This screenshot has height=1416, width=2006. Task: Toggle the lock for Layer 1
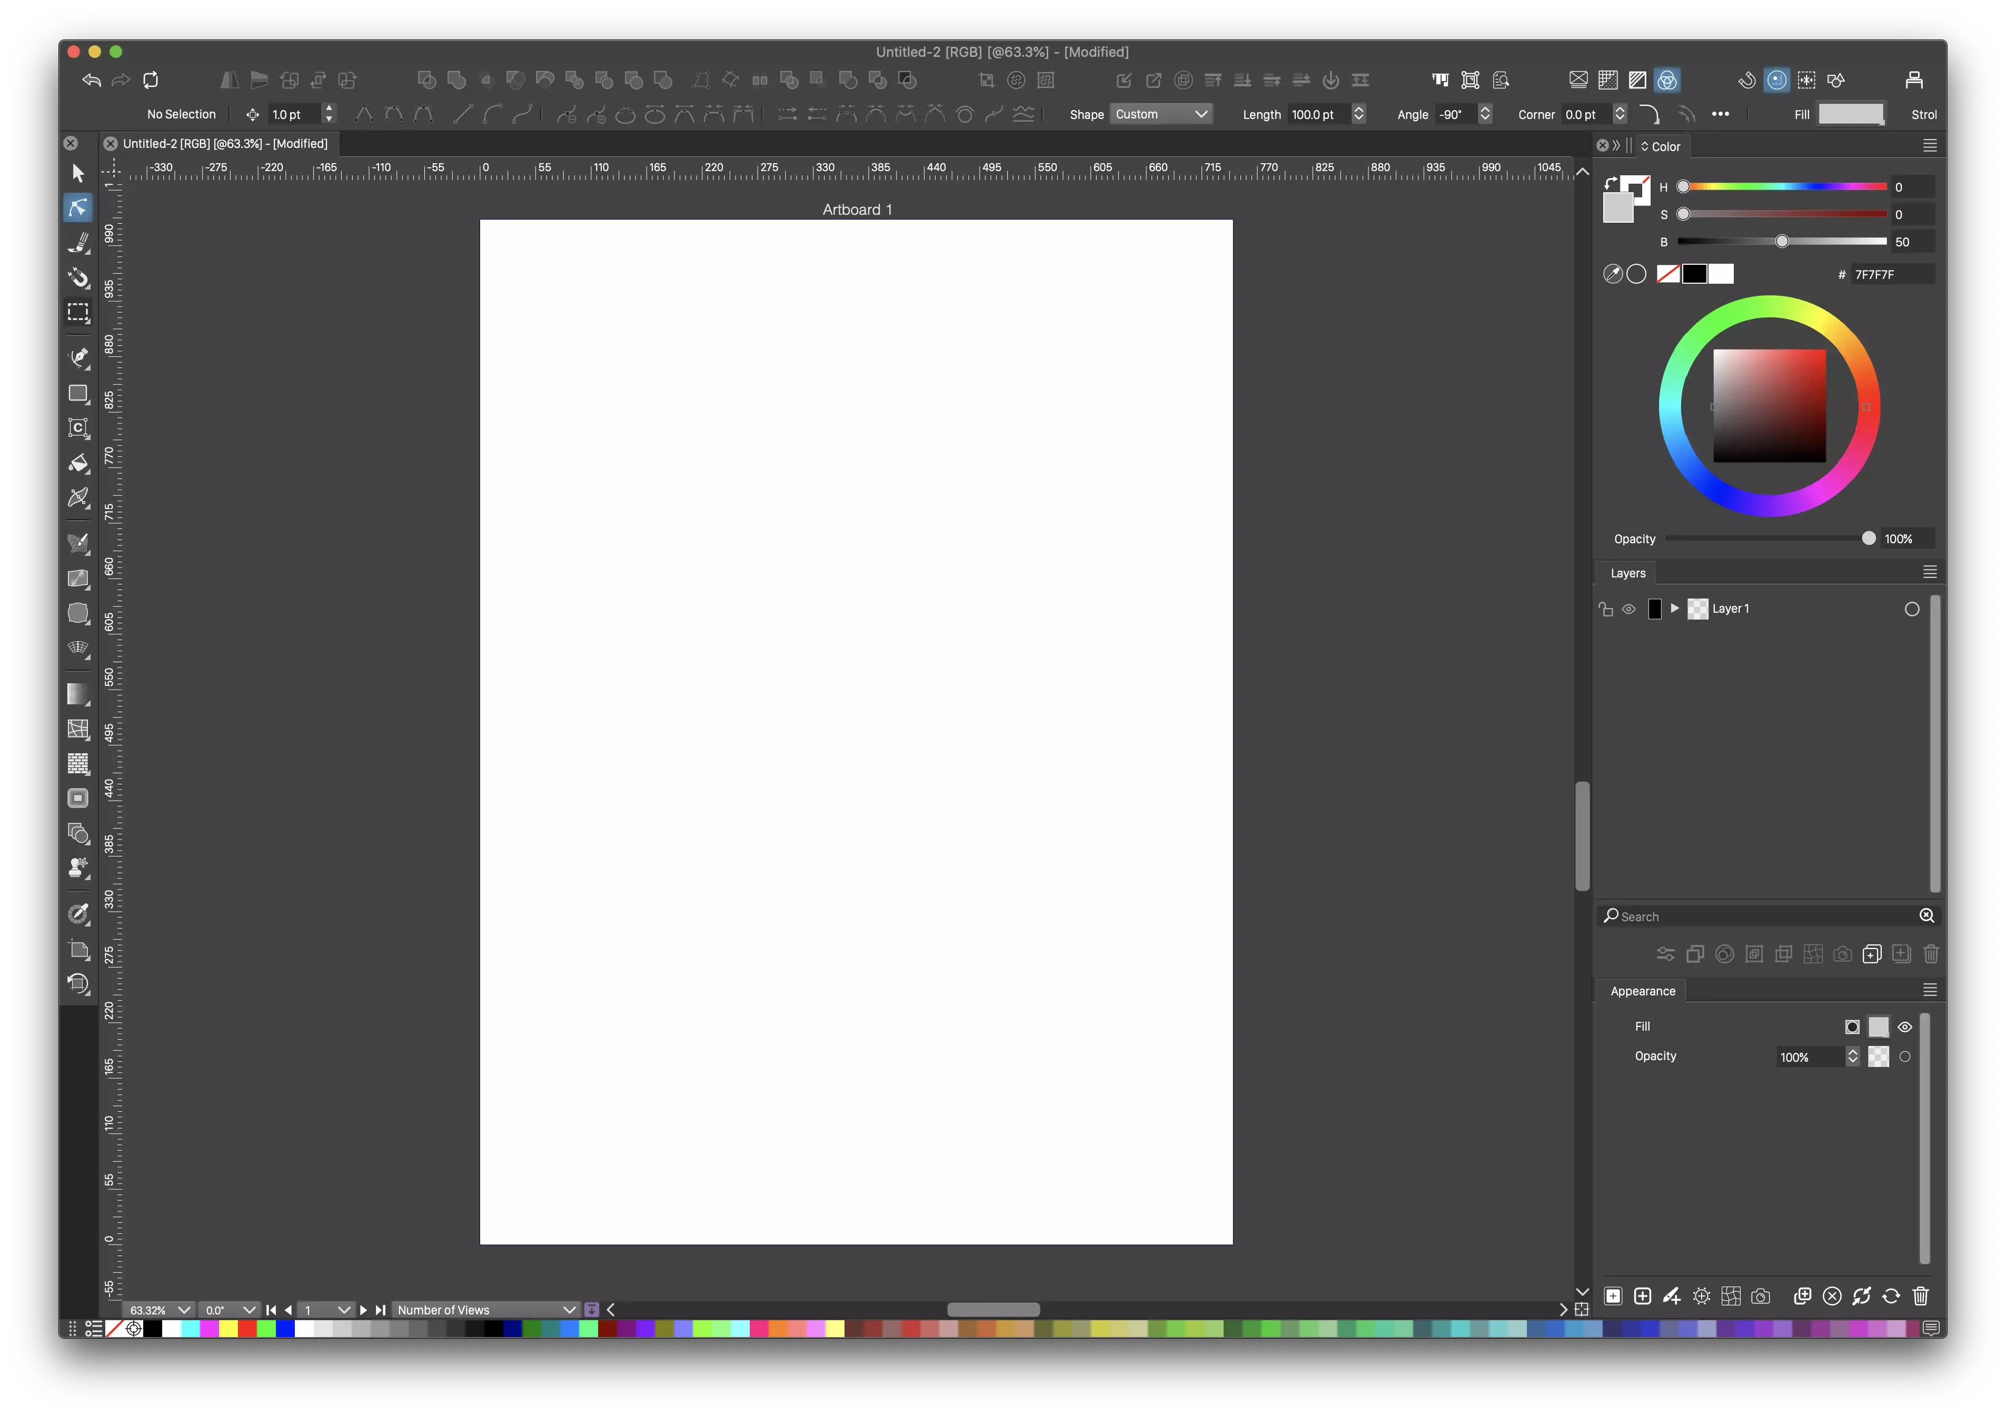(x=1606, y=609)
